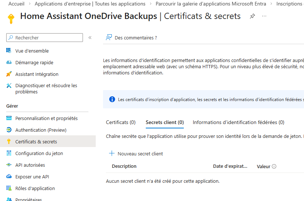Navigate to API autorisées
The width and height of the screenshot is (304, 201).
30,165
